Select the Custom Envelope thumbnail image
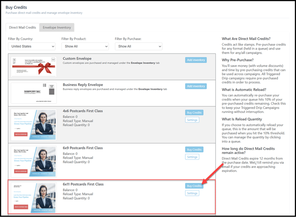 click(x=34, y=67)
